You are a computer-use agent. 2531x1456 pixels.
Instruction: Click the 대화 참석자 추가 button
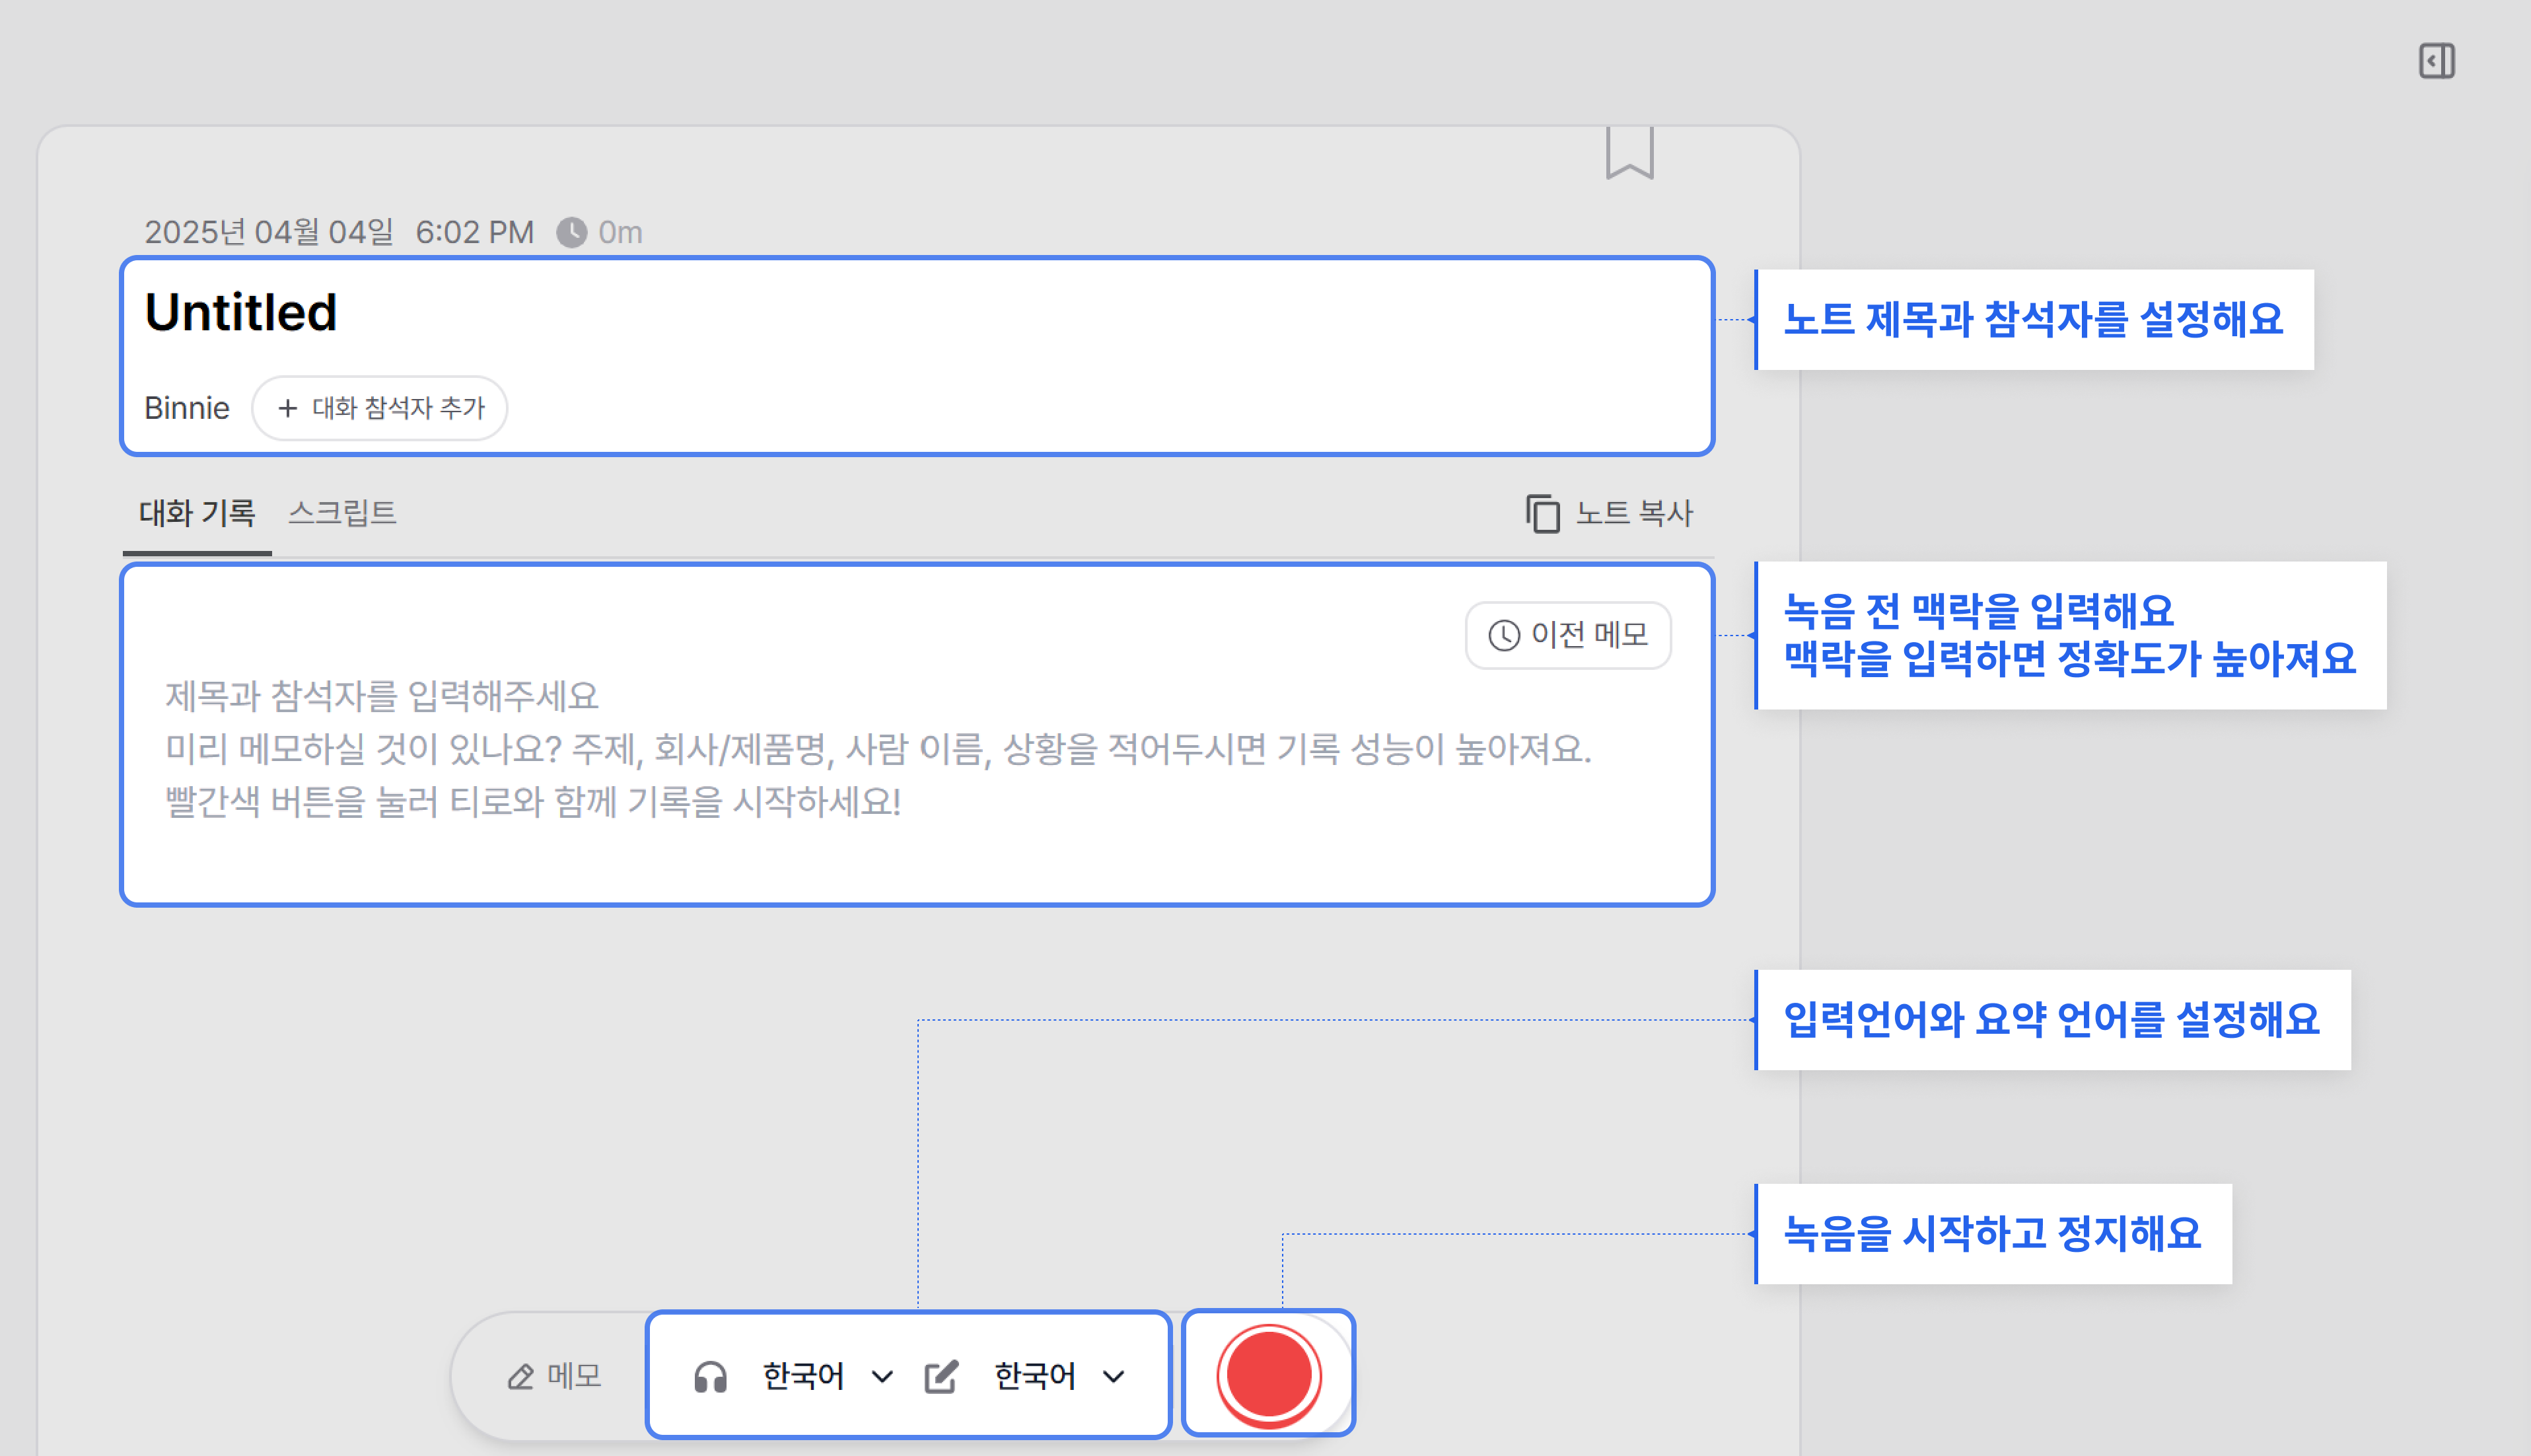380,408
